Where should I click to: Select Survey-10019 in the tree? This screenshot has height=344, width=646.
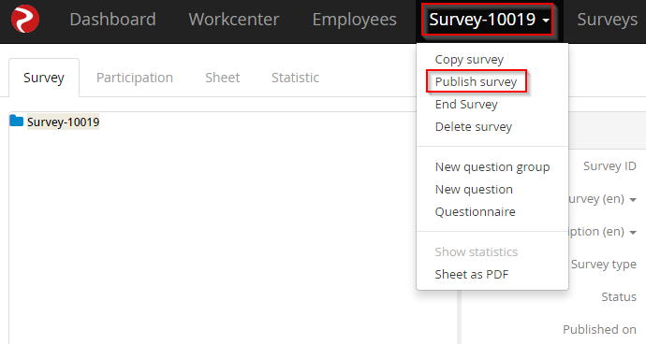63,122
